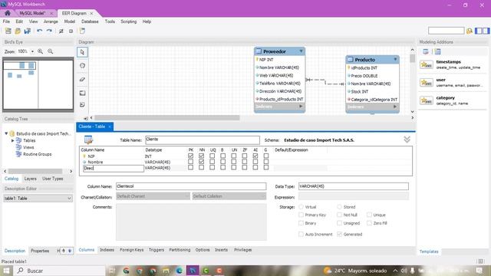Select the hand pan tool
Screen dimensions: 491x276
[x=82, y=66]
